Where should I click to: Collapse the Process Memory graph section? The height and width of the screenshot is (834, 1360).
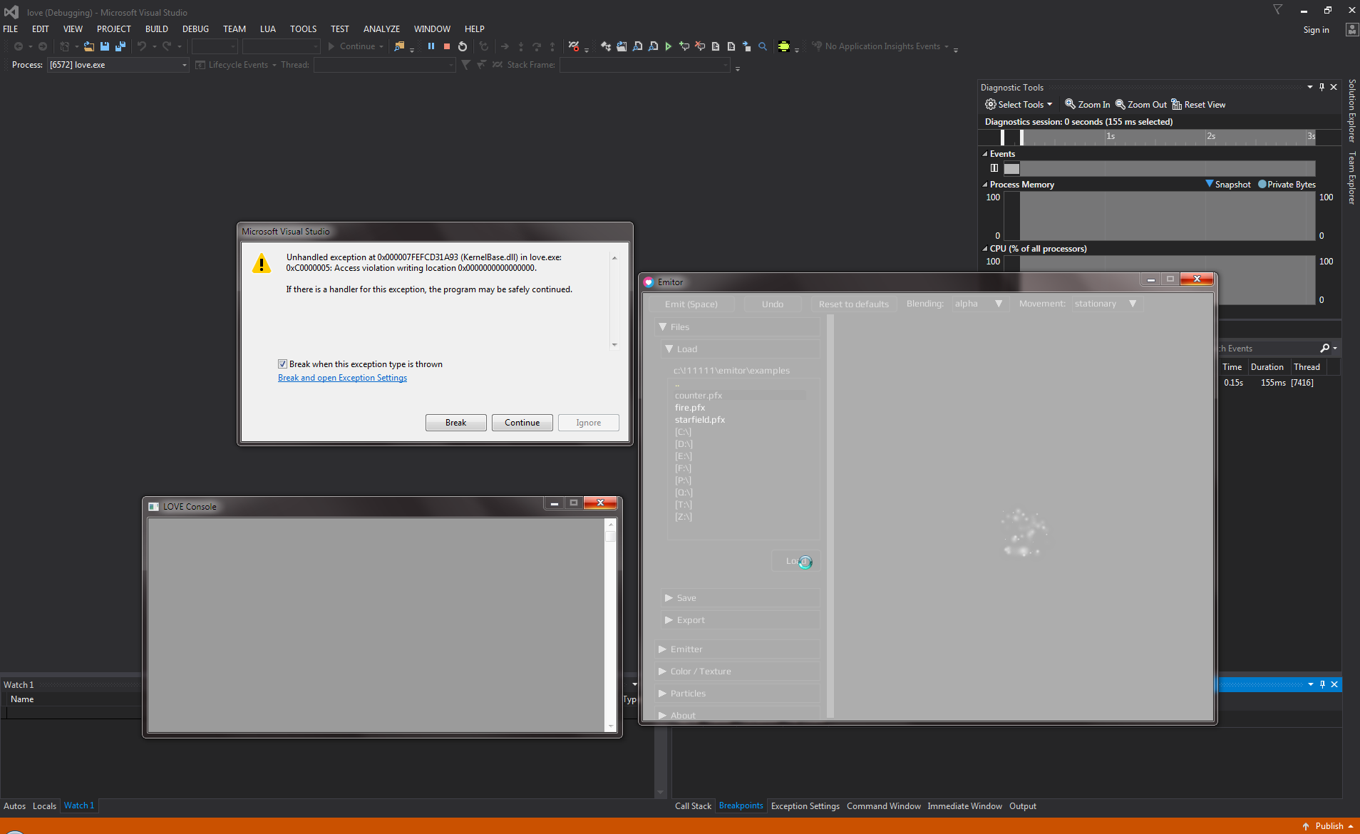pos(985,185)
